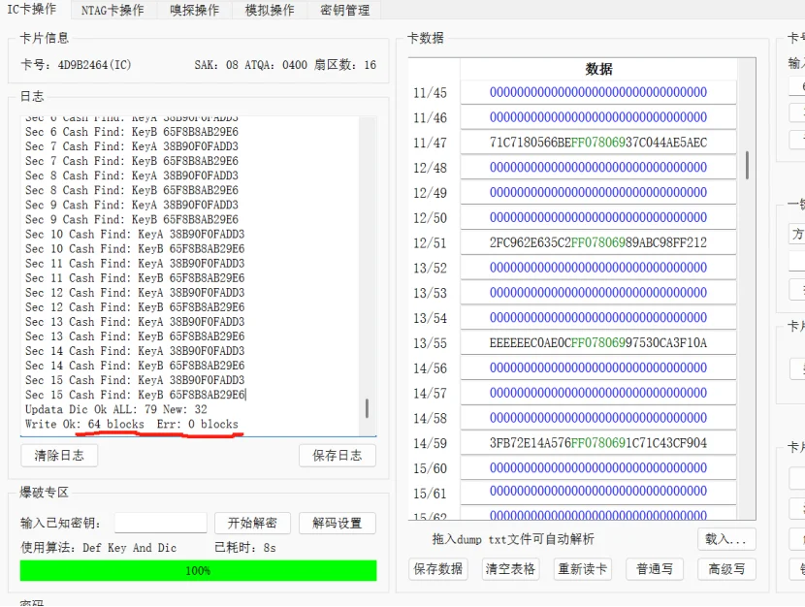
Task: Click the SAK: 08 value text
Action: 216,65
